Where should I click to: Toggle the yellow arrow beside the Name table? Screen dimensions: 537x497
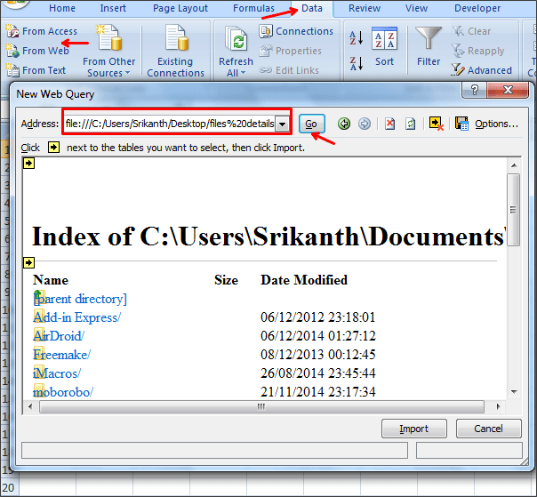point(28,262)
